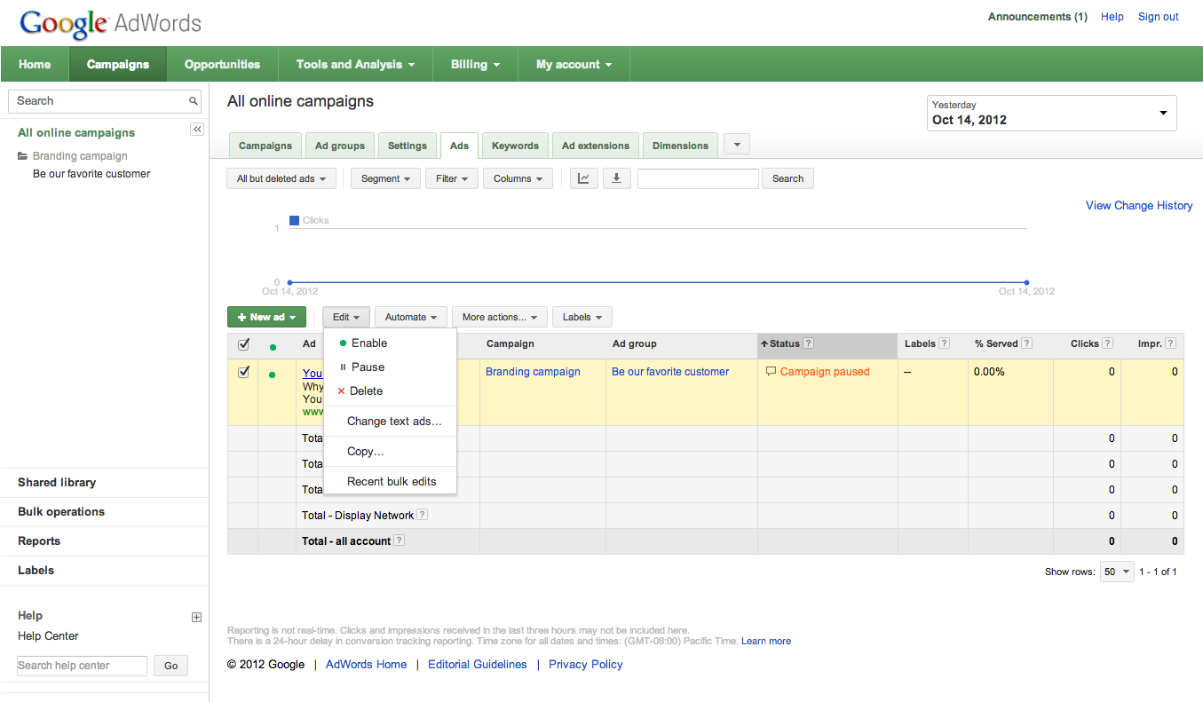Go to Opportunities in the green navigation bar

222,65
